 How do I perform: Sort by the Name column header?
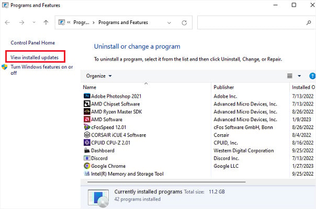pyautogui.click(x=146, y=87)
